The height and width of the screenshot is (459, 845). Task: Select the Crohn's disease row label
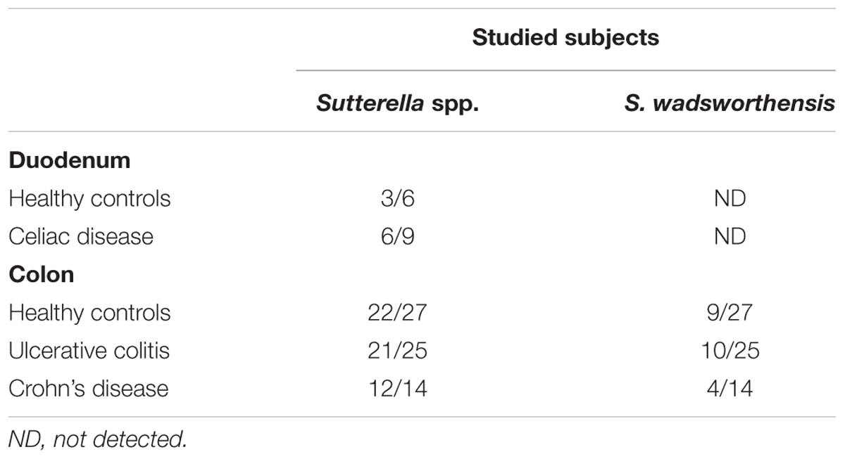click(88, 388)
